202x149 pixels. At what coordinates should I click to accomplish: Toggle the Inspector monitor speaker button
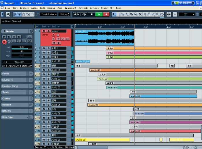[x=9, y=41]
